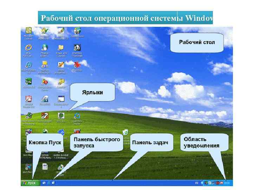Open the black-and-white panda shortcut

[x=77, y=47]
